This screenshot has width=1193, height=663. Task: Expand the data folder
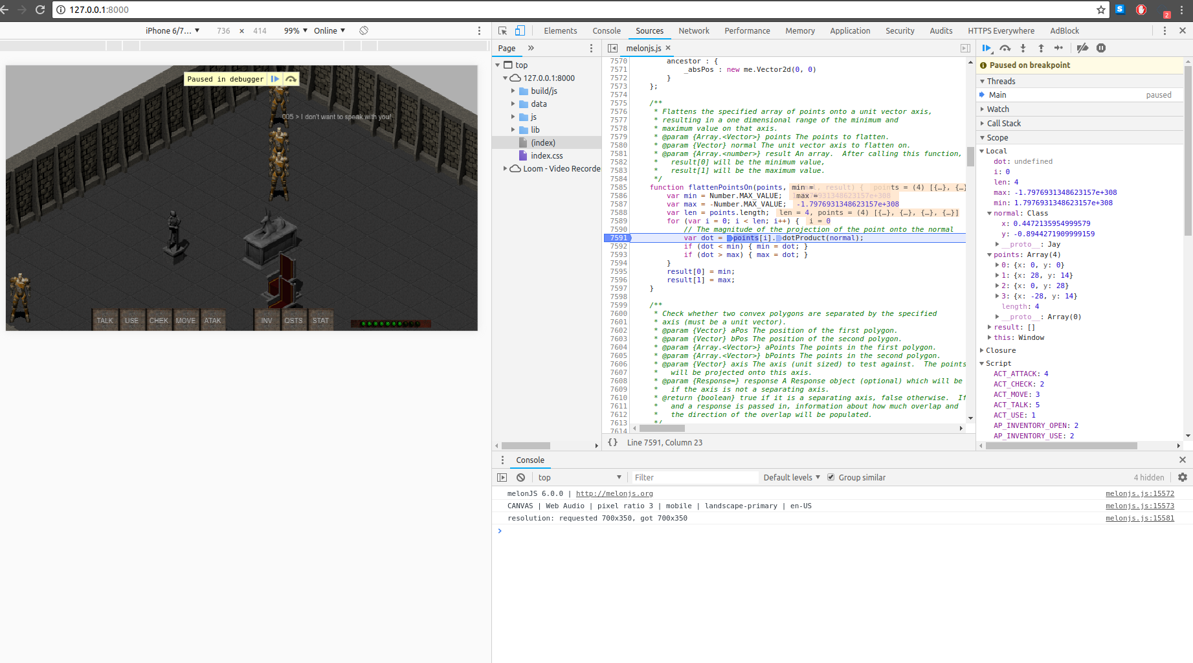[x=513, y=104]
